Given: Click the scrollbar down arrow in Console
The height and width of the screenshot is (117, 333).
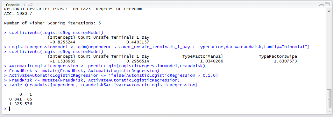Looking at the screenshot, I should 329,112.
